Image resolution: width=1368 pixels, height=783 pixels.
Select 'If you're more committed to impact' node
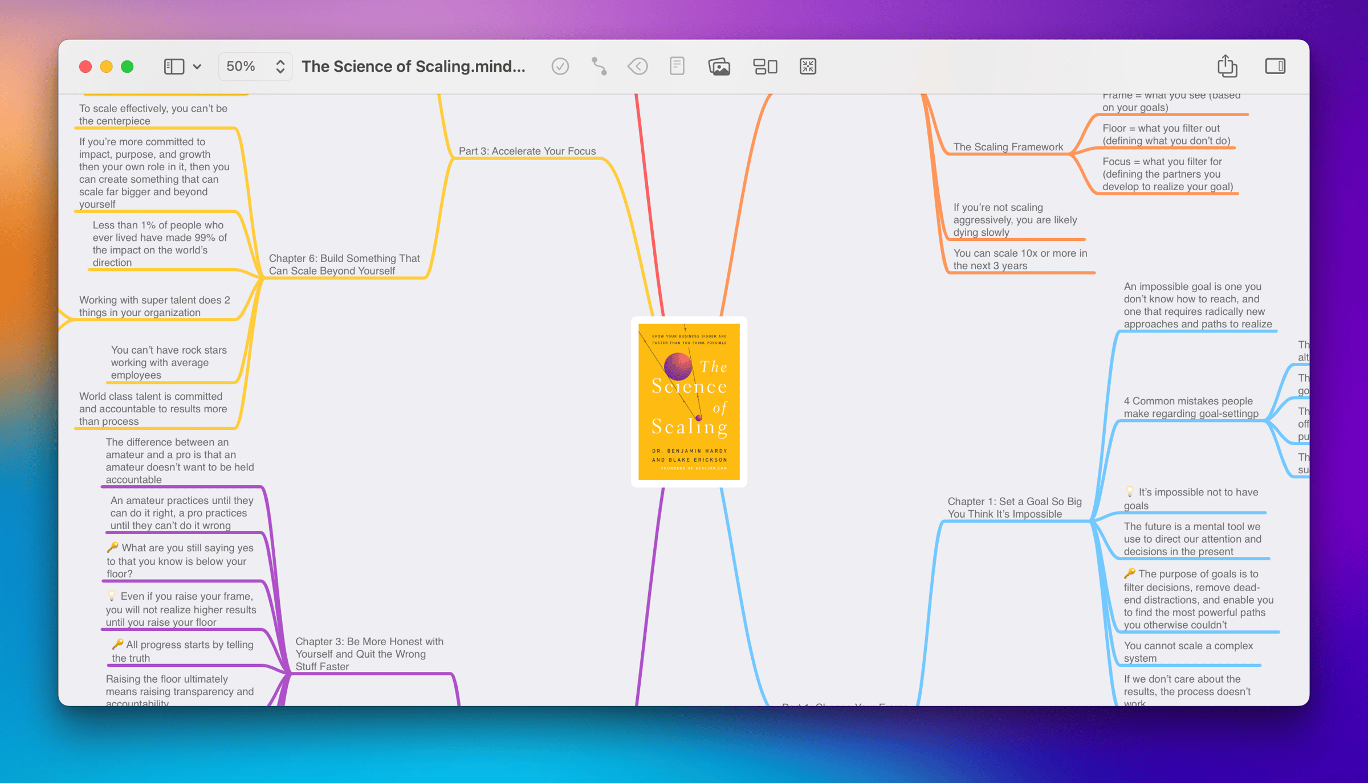click(154, 173)
